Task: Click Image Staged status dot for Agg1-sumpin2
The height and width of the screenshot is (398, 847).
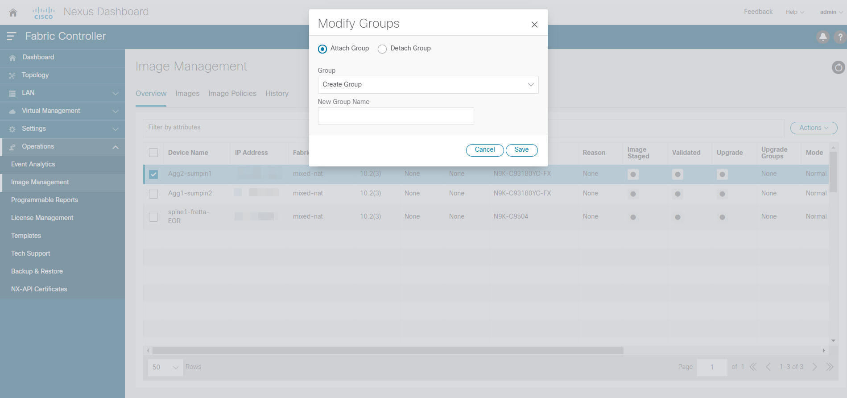Action: (633, 194)
